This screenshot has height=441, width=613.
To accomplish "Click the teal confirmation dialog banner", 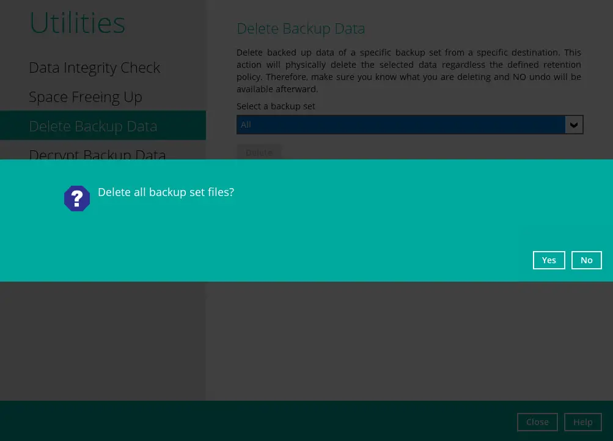I will (306, 221).
